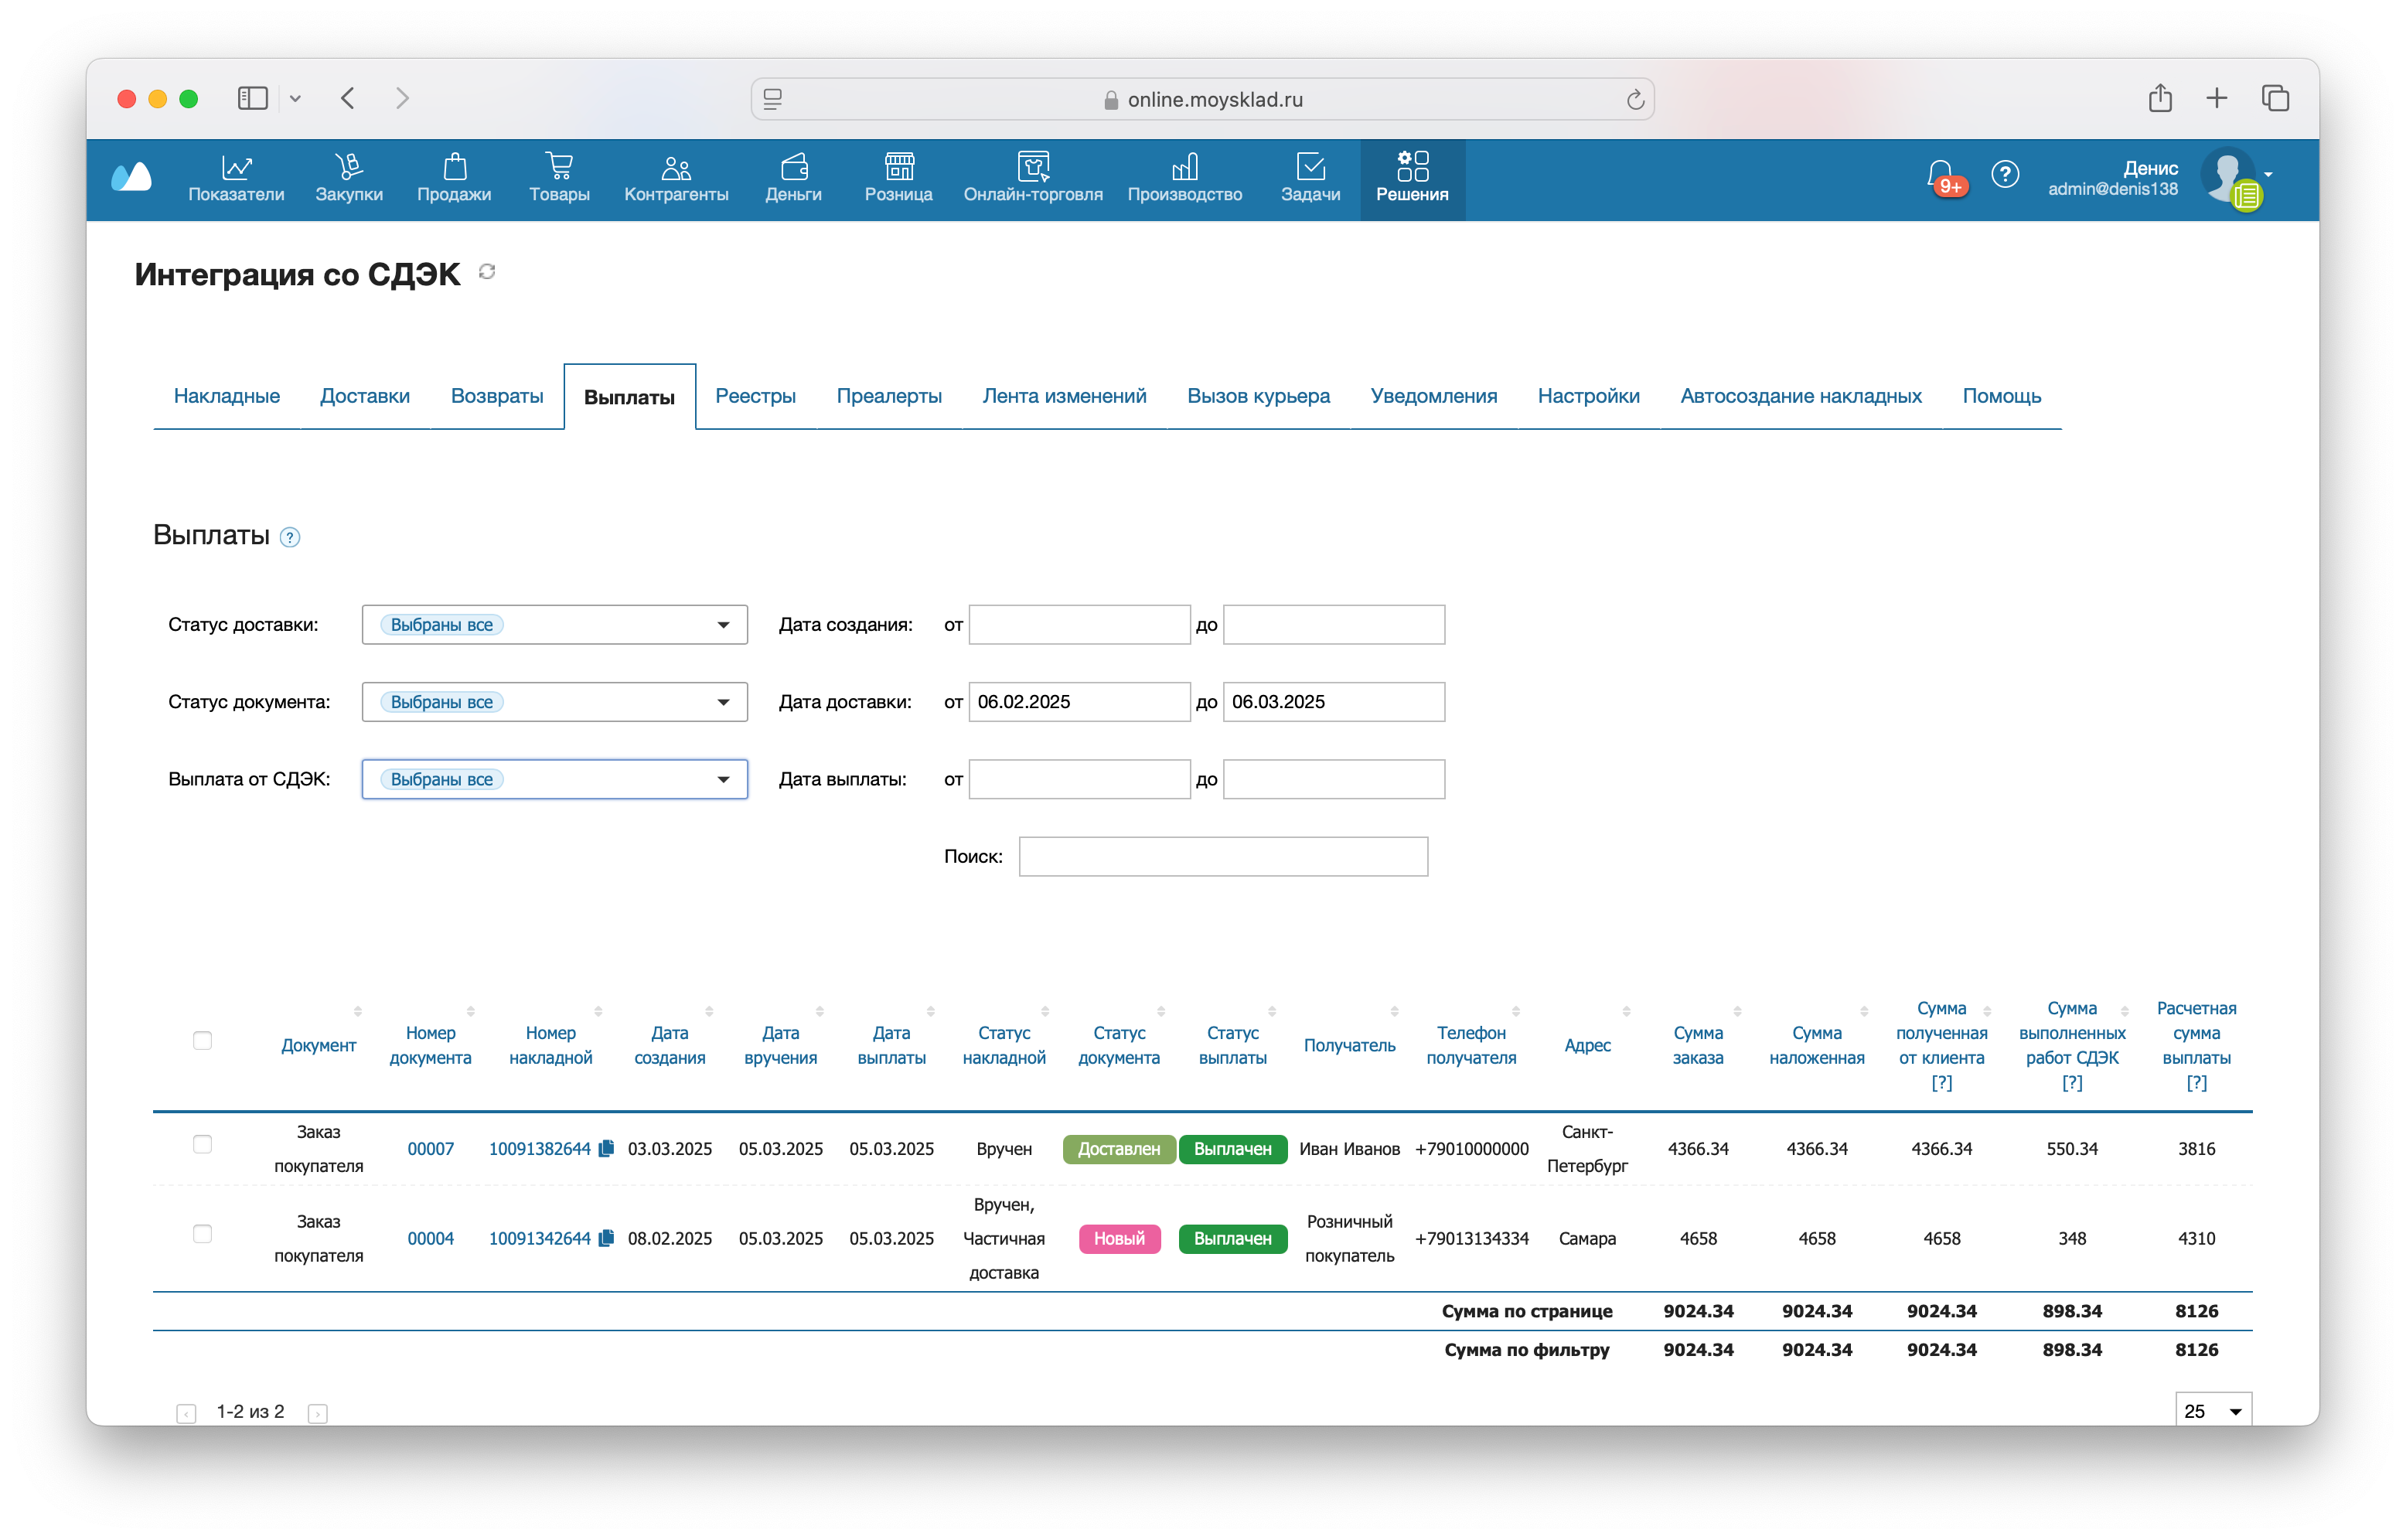
Task: Click the Поиск search input field
Action: [x=1222, y=857]
